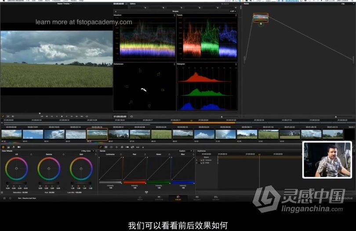Reset the Gamma color wheel
Viewport: 356px width, 231px height.
point(63,154)
